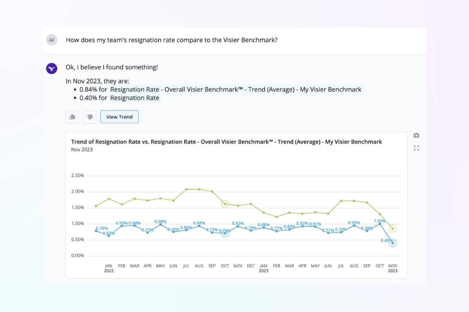Click the 0.62% Jan 2022 data point
Viewport: 469px width, 312px height.
click(109, 236)
